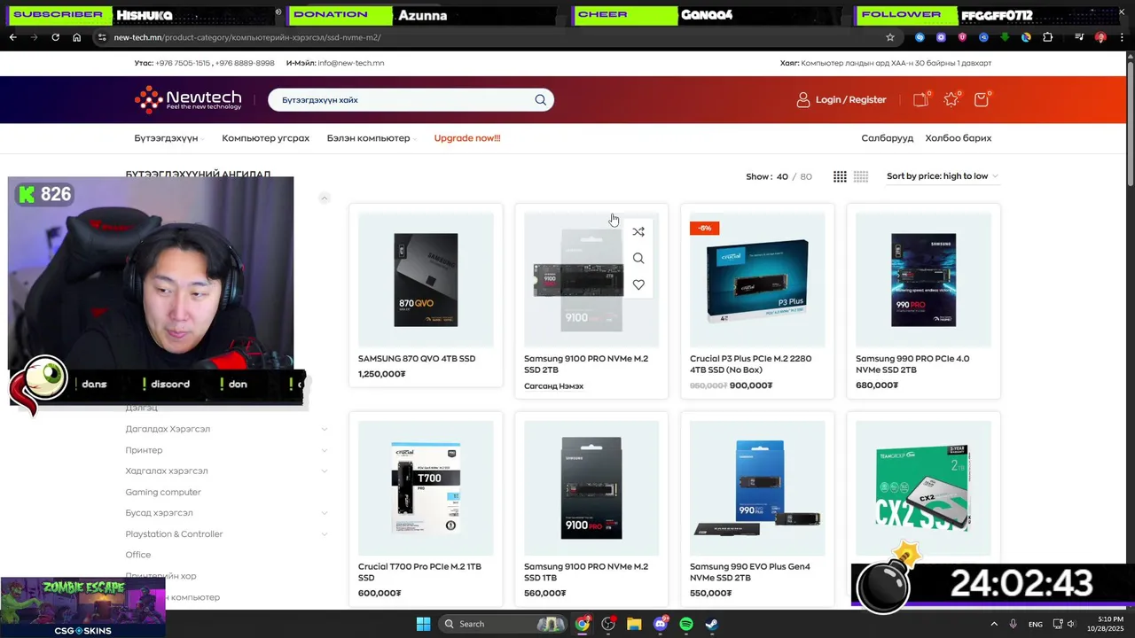Click the browser back arrow
Image resolution: width=1135 pixels, height=638 pixels.
[12, 37]
